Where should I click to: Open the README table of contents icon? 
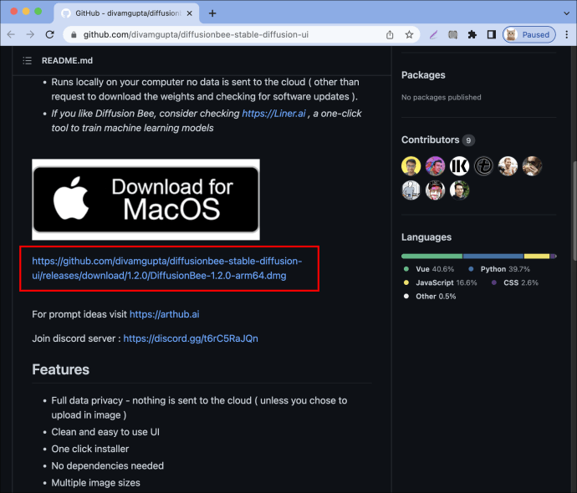[28, 61]
